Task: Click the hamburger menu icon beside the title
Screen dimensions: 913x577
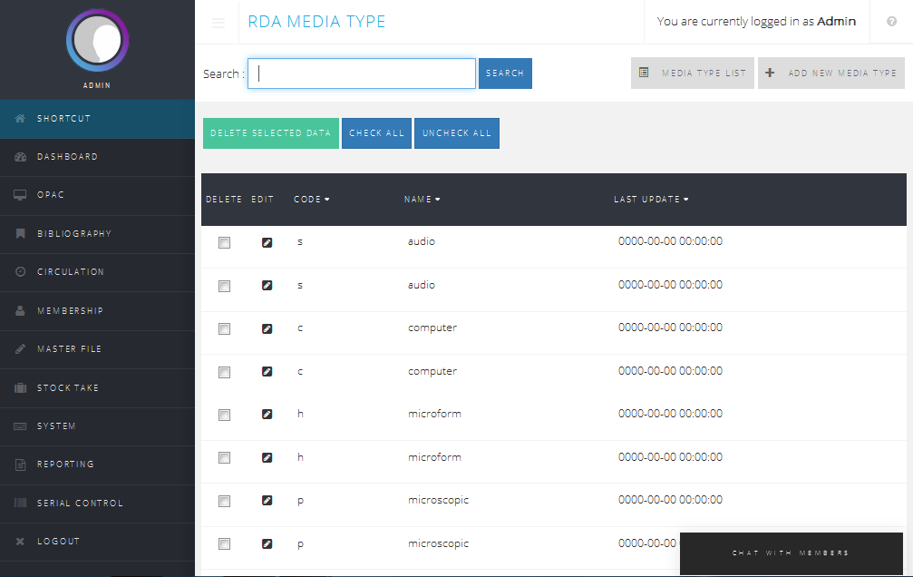Action: tap(219, 23)
